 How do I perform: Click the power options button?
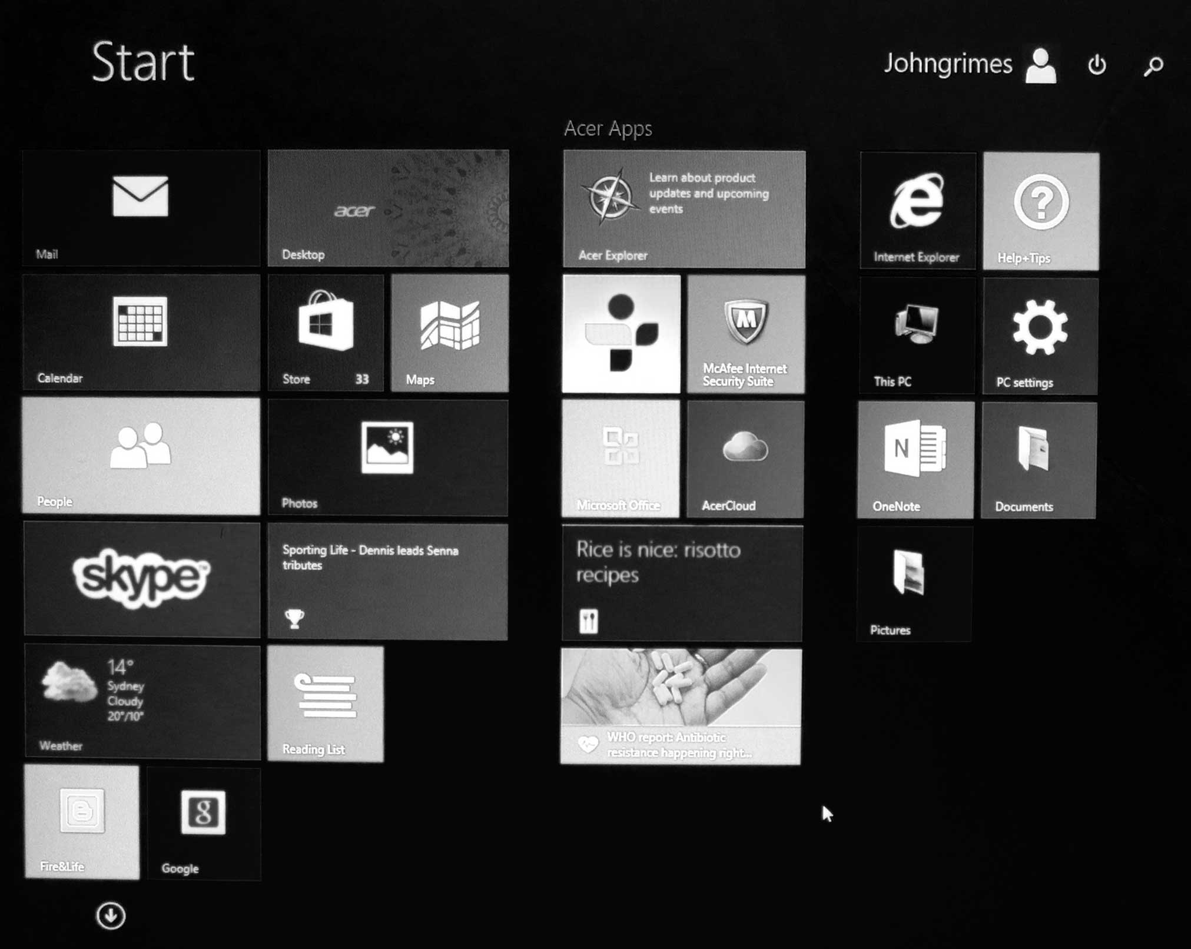click(x=1097, y=64)
